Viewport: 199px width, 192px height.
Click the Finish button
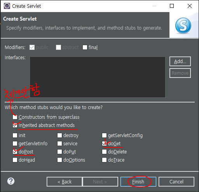click(x=138, y=182)
